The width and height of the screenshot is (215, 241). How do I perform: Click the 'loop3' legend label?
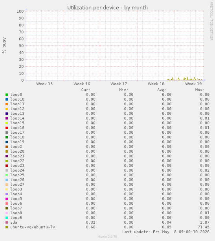16,189
